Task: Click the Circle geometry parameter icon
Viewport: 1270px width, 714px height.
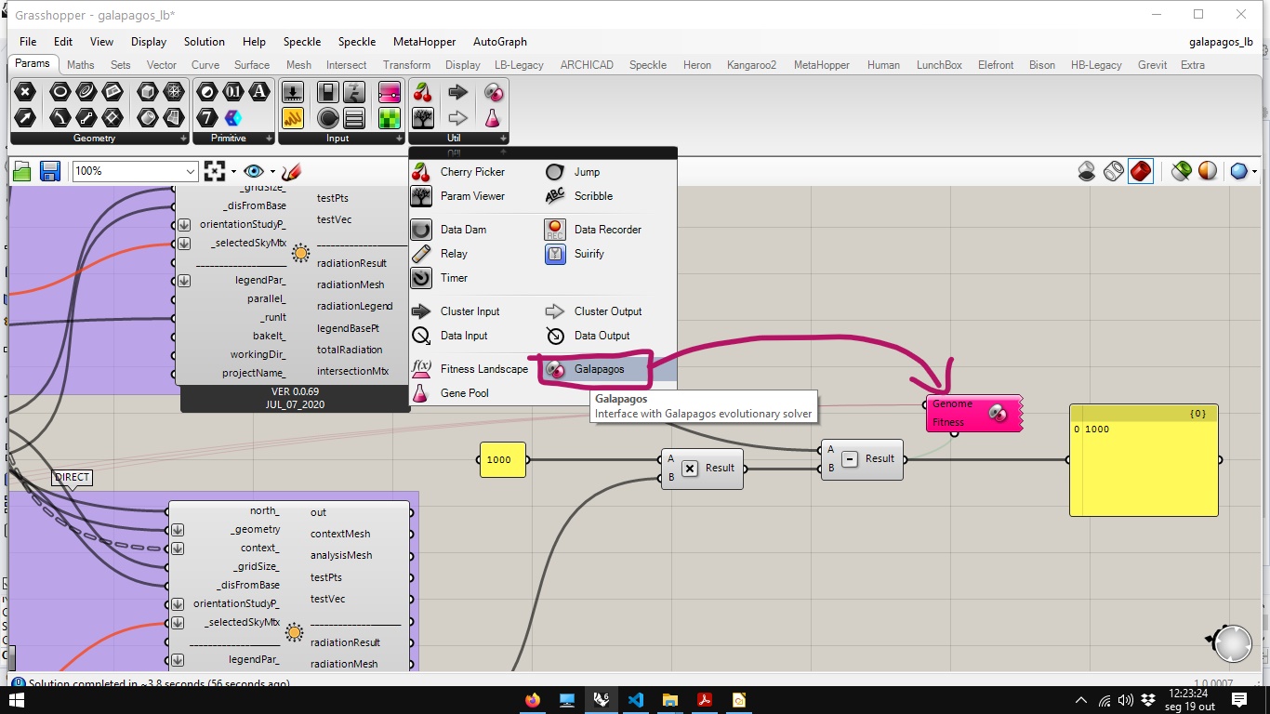Action: click(60, 92)
